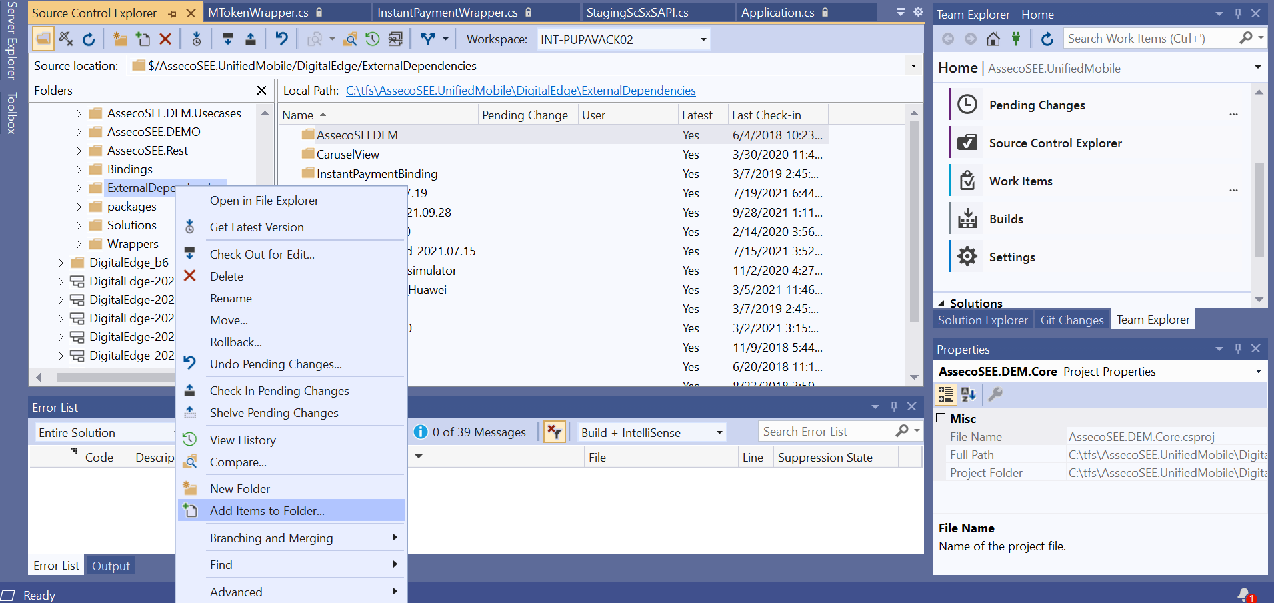Click Add Items to Folder toolbar icon
The width and height of the screenshot is (1274, 603).
pyautogui.click(x=143, y=39)
